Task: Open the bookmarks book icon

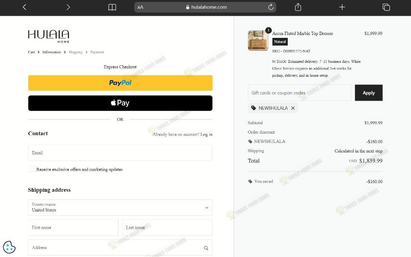Action: [112, 7]
